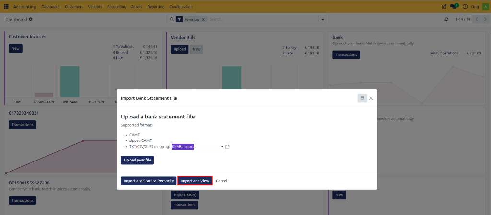Click Misc. Operations in Bank card

coord(444,53)
